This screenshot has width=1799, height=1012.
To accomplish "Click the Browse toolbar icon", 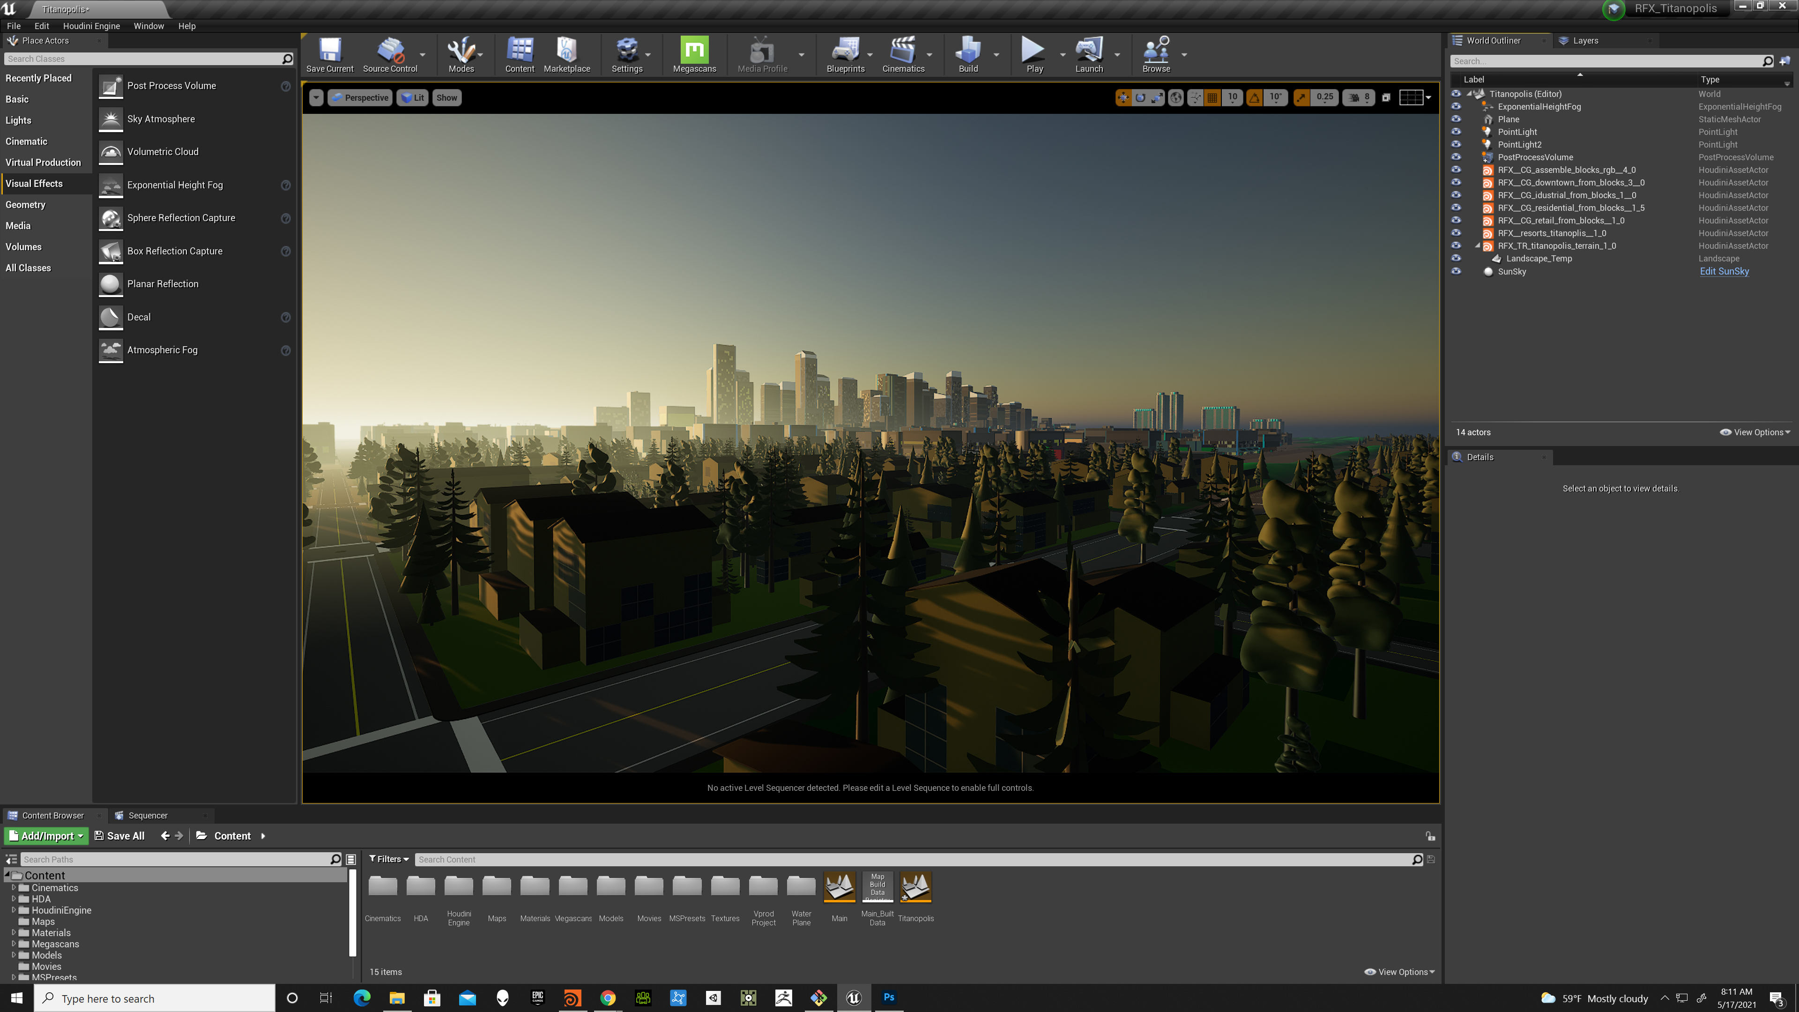I will pos(1156,50).
